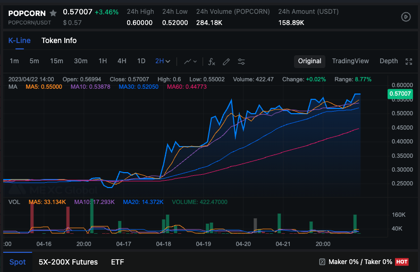This screenshot has height=272, width=420.
Task: Open the indicators fx icon
Action: 212,62
